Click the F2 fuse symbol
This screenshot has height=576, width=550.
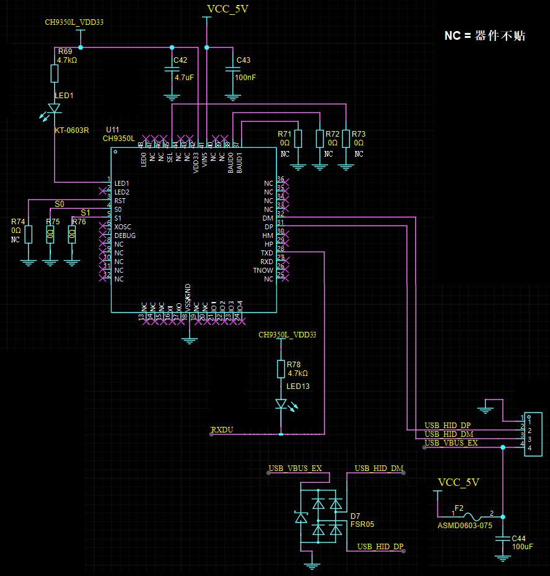[474, 516]
